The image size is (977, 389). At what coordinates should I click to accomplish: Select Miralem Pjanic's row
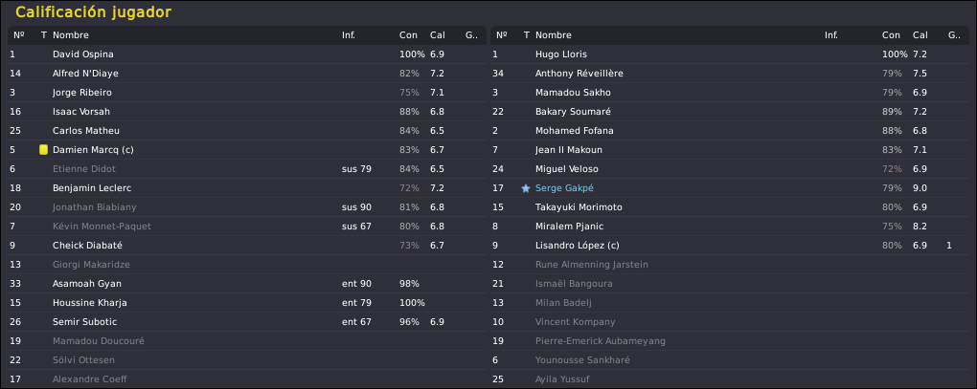pyautogui.click(x=730, y=227)
